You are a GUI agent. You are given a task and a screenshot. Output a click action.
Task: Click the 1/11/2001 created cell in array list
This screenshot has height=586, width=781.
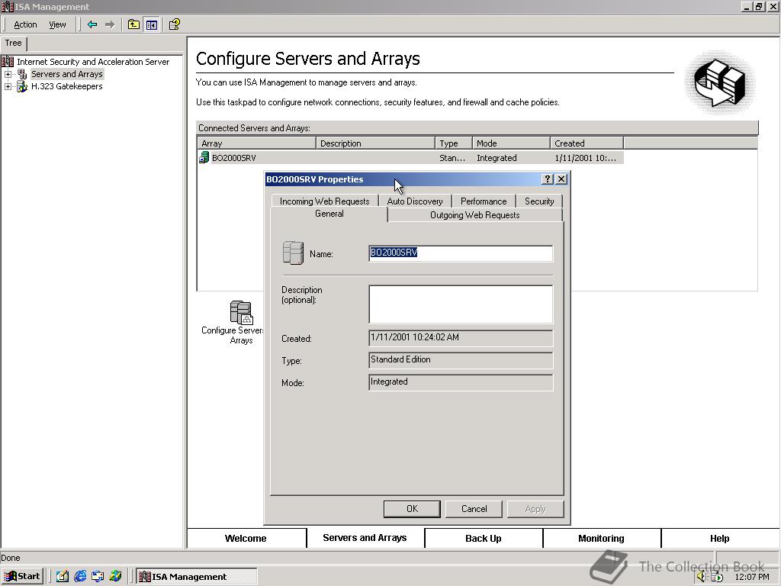pyautogui.click(x=585, y=158)
